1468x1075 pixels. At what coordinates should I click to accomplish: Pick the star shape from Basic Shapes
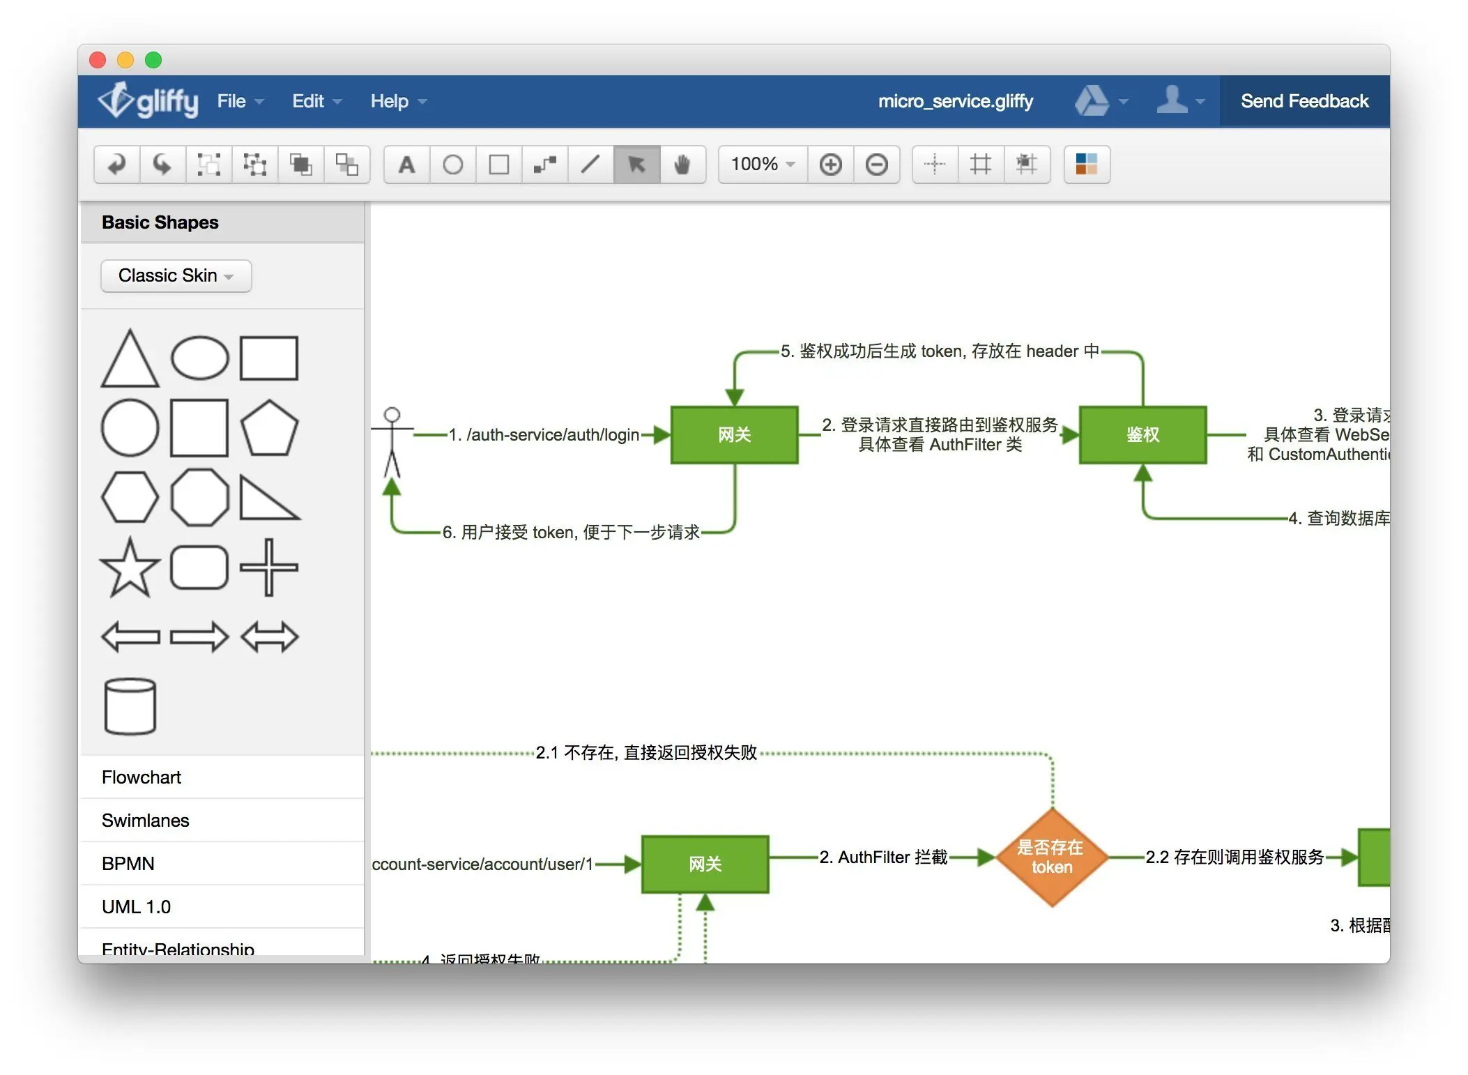click(130, 567)
